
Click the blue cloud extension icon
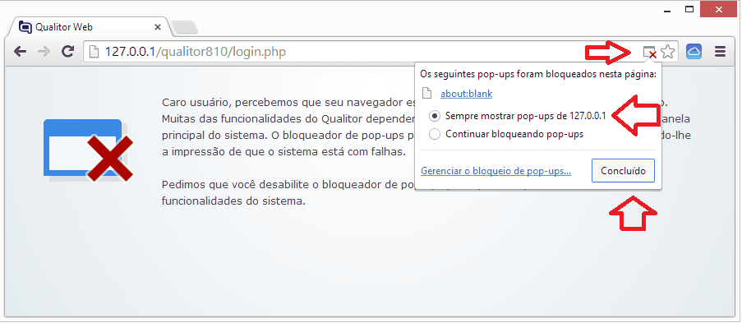694,52
